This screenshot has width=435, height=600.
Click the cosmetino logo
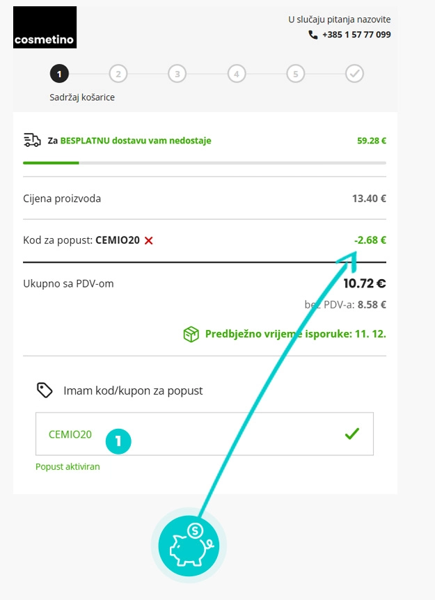coord(45,28)
